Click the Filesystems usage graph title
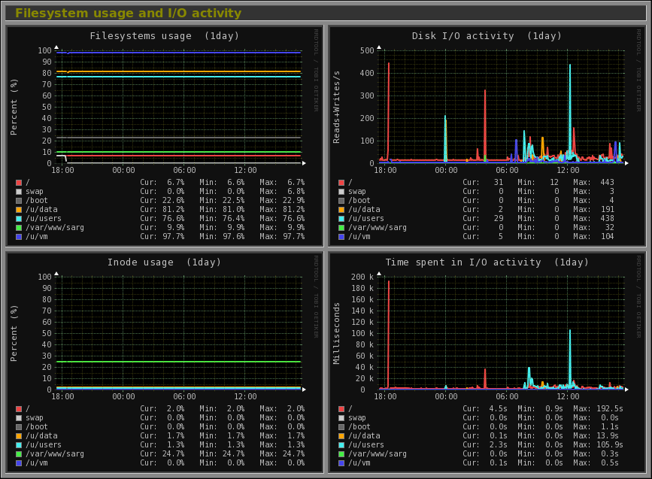 click(x=164, y=36)
